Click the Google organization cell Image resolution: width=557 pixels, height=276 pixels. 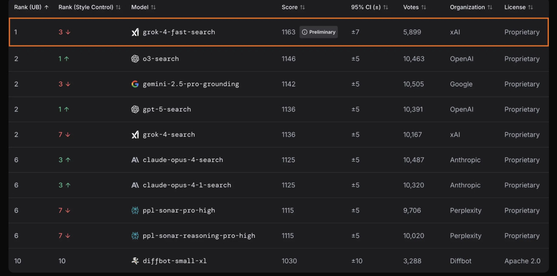[461, 84]
